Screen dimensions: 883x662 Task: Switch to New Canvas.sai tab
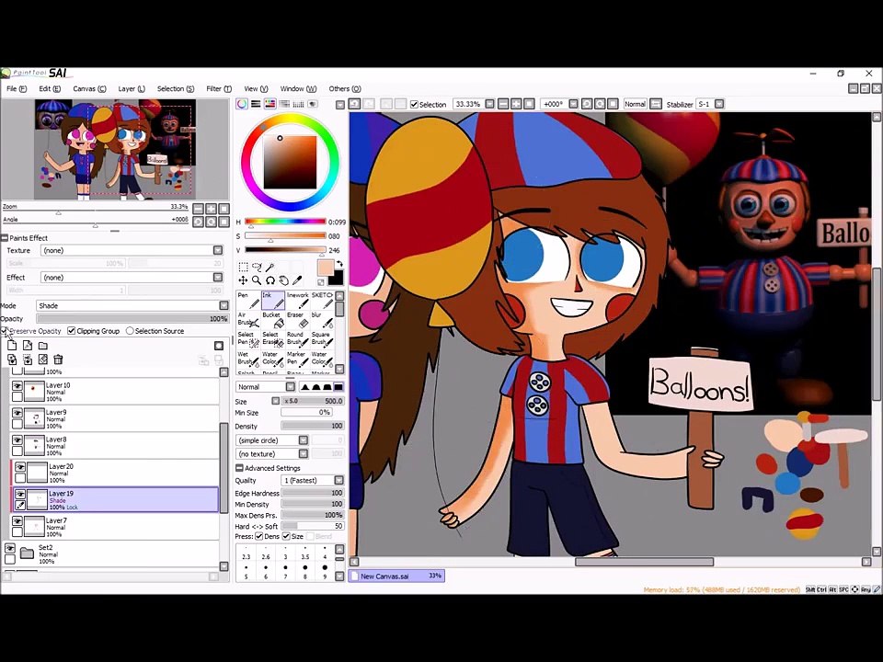coord(396,576)
